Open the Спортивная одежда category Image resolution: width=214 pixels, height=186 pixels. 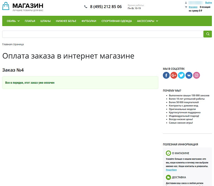[116, 21]
